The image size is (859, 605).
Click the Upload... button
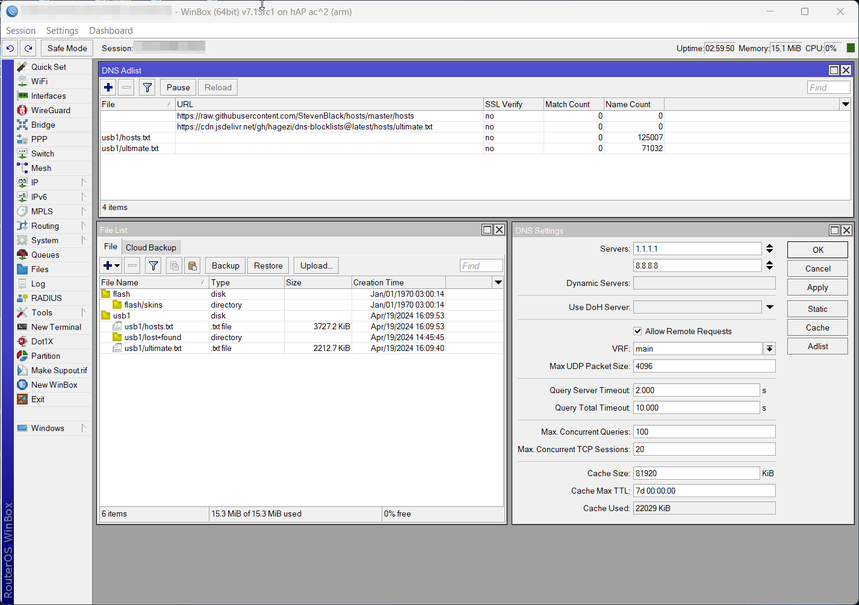click(317, 265)
